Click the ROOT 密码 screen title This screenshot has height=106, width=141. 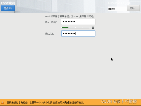(8, 3)
